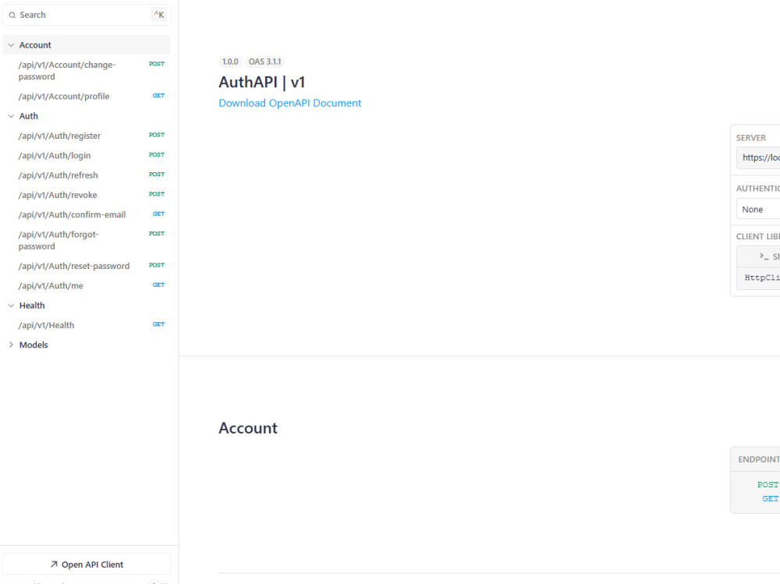Click GET badge next to Account/profile

pos(158,95)
